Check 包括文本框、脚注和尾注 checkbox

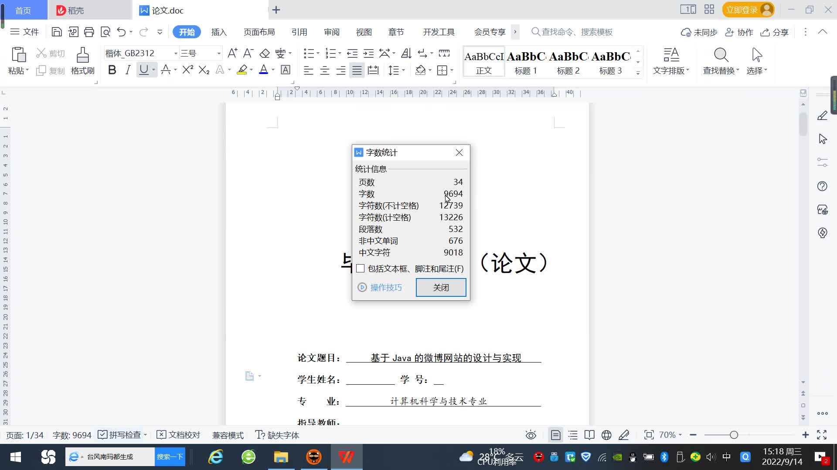click(x=361, y=269)
